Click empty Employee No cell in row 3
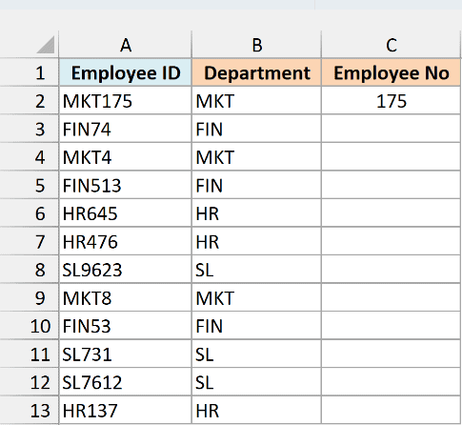The width and height of the screenshot is (462, 425). click(x=392, y=129)
